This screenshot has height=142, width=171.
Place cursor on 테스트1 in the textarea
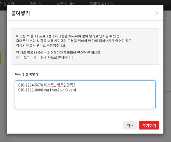50,85
